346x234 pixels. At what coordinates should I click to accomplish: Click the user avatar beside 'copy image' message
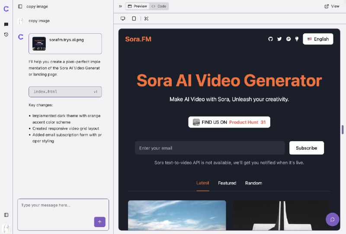tap(21, 21)
